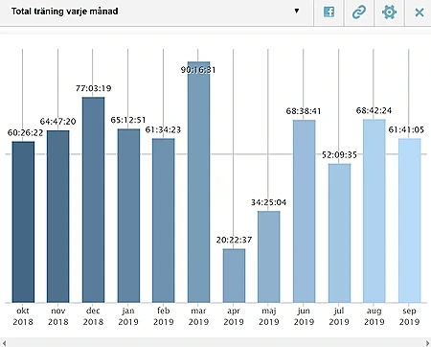Share the chart on Facebook
431x347 pixels.
coord(329,12)
